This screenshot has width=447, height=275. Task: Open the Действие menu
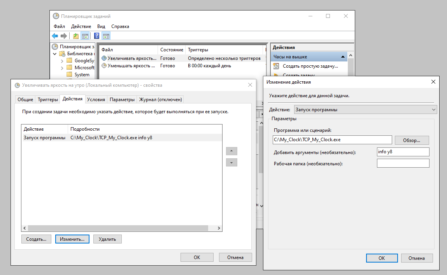click(x=81, y=26)
